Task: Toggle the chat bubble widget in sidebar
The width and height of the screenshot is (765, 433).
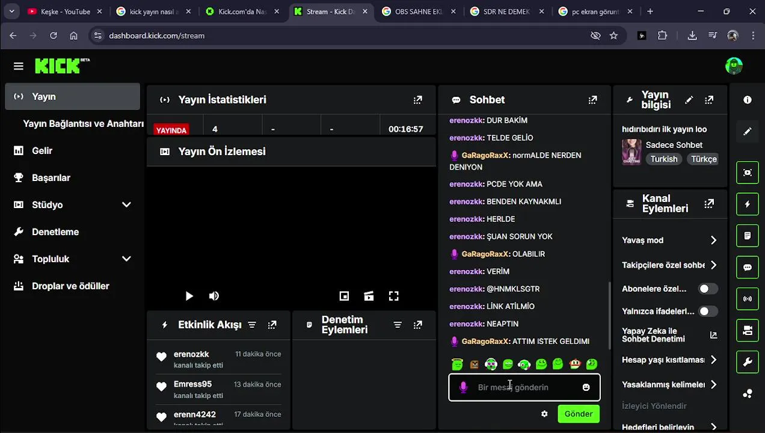Action: pos(748,267)
